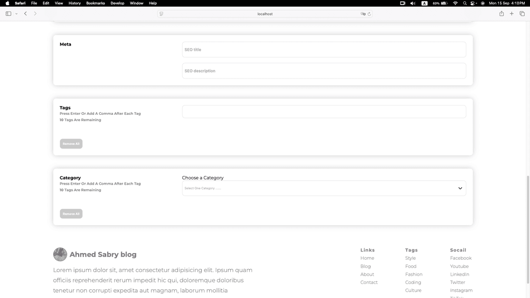Click the page vertical scrollbar
This screenshot has width=530, height=298.
tap(528, 230)
